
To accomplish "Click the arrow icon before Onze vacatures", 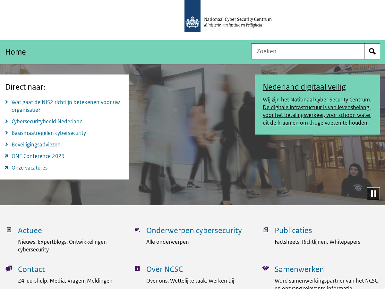I will pos(6,168).
